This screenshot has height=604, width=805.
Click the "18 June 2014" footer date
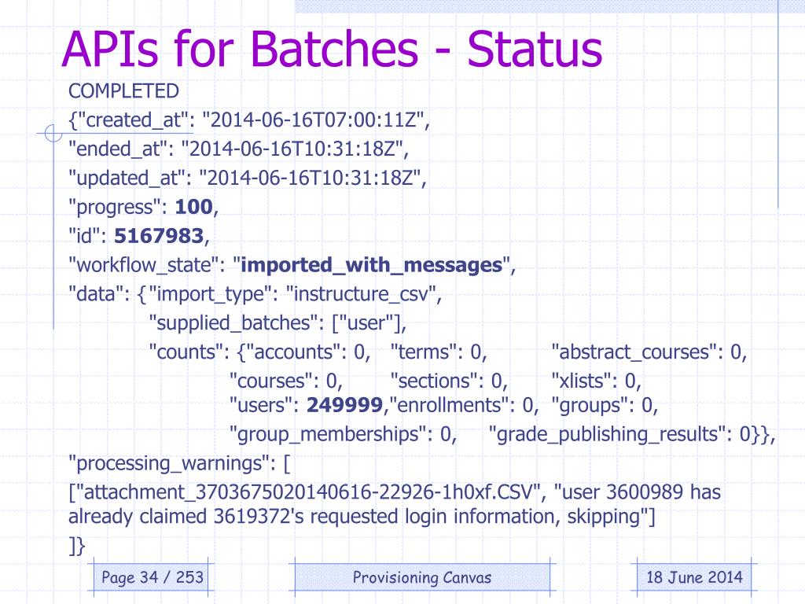pos(694,577)
